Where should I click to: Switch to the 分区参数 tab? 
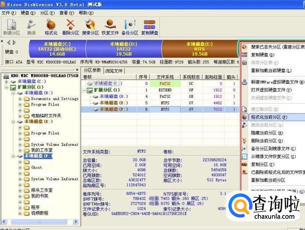tap(93, 70)
